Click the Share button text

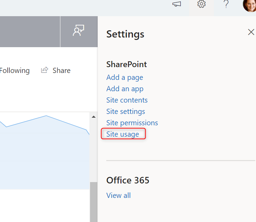click(x=61, y=71)
